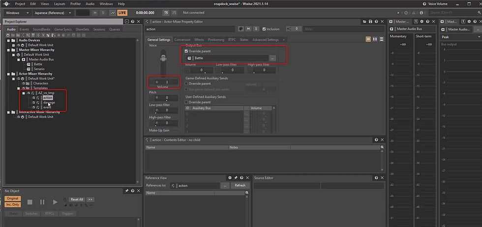Click the Senario bus icon in tree

click(x=29, y=69)
